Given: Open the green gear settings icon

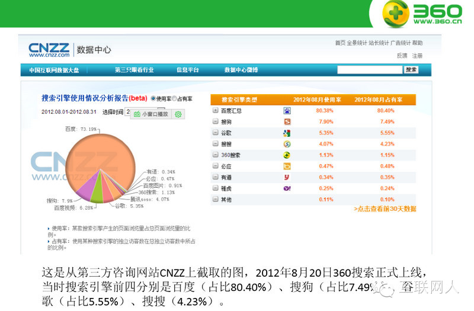Looking at the screenshot, I should (178, 114).
